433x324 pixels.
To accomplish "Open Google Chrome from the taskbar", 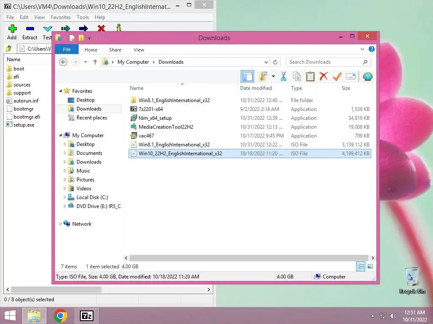I will click(60, 316).
